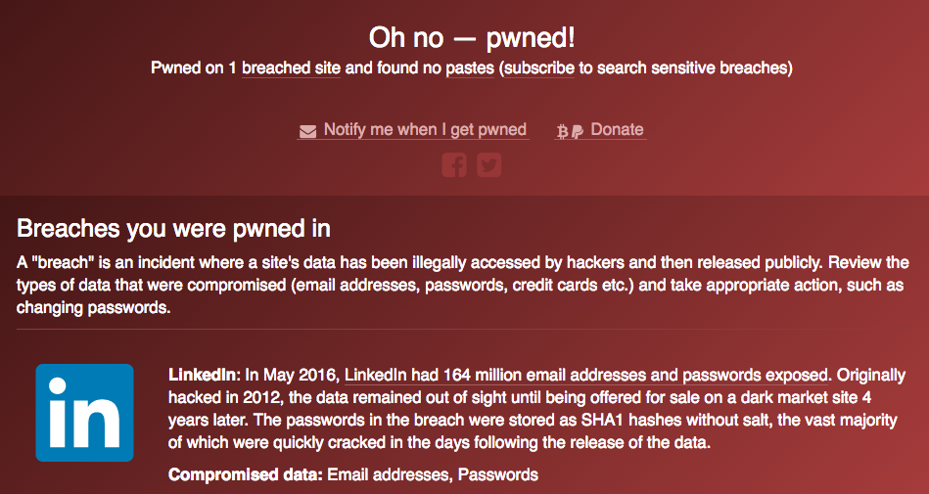Open the 'pastes' link
Screen dimensions: 929x494
click(470, 68)
